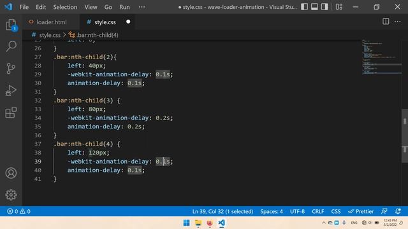Viewport: 408px width, 229px height.
Task: Open the Windows Start menu
Action: (186, 223)
